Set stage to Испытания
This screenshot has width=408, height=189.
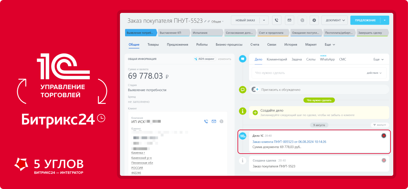pos(207,33)
